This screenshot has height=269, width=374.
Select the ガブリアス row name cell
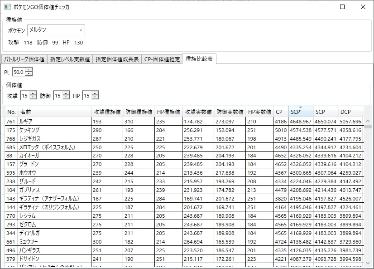tap(55, 190)
